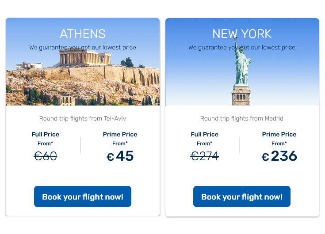Click the Athens Prime Price €45

pyautogui.click(x=120, y=156)
